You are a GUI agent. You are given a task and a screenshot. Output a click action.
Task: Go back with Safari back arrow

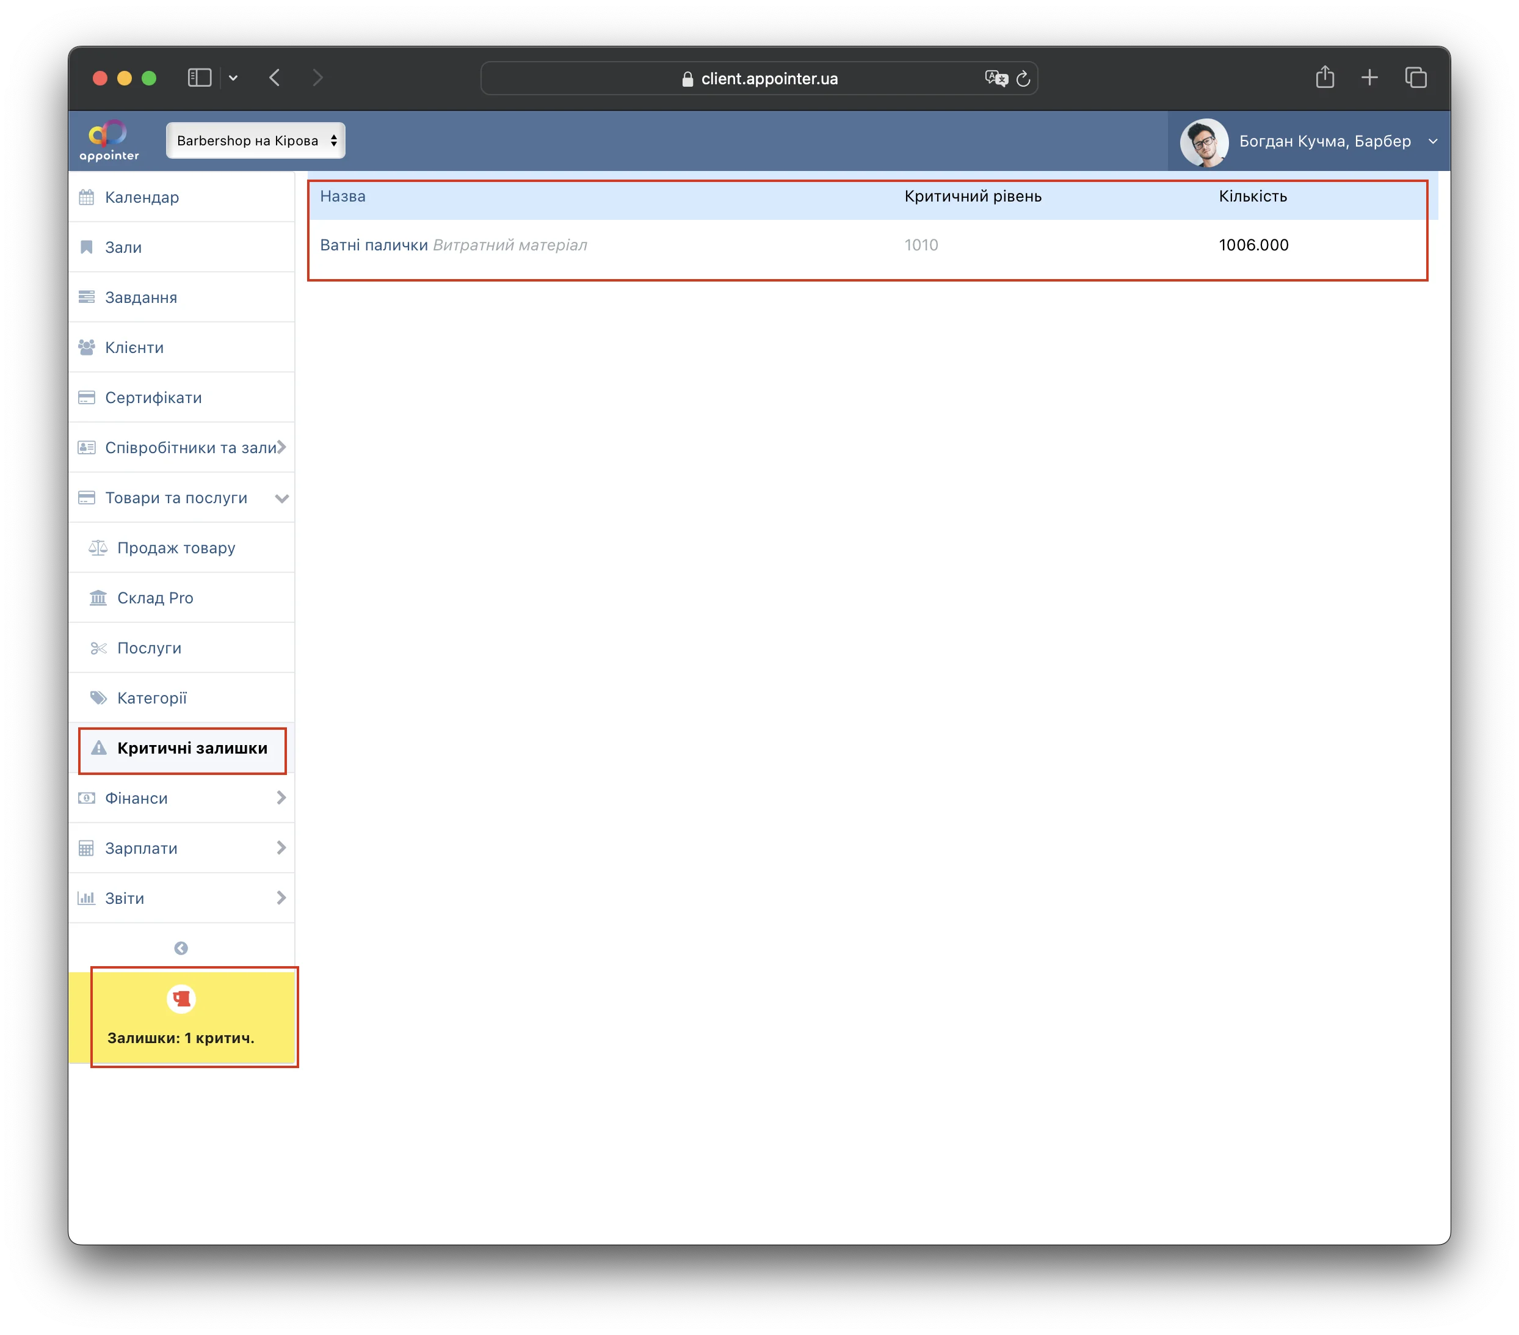coord(275,78)
